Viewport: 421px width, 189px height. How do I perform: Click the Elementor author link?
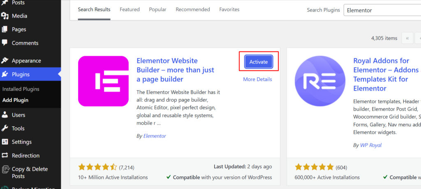(155, 136)
